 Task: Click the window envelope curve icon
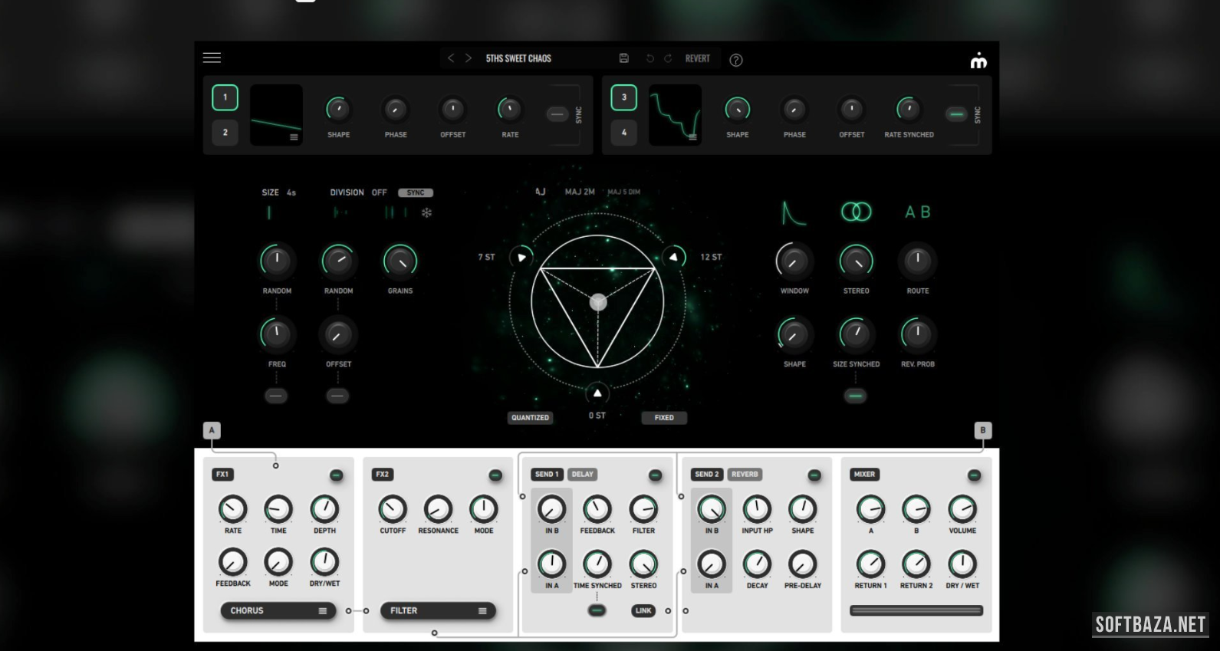[793, 213]
